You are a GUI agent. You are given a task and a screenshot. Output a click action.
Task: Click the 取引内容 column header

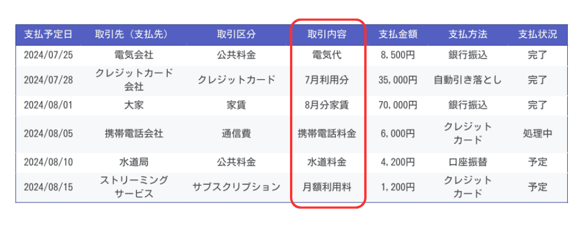pos(327,35)
